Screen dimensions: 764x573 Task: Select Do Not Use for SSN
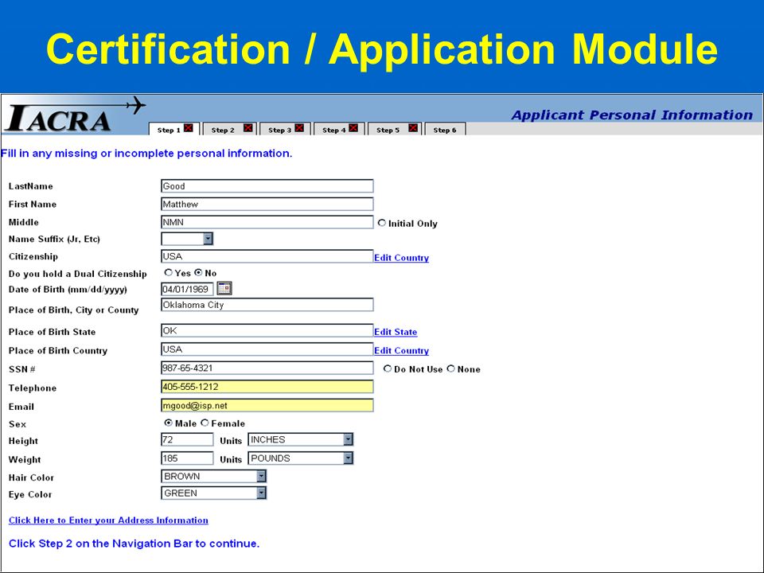(388, 368)
